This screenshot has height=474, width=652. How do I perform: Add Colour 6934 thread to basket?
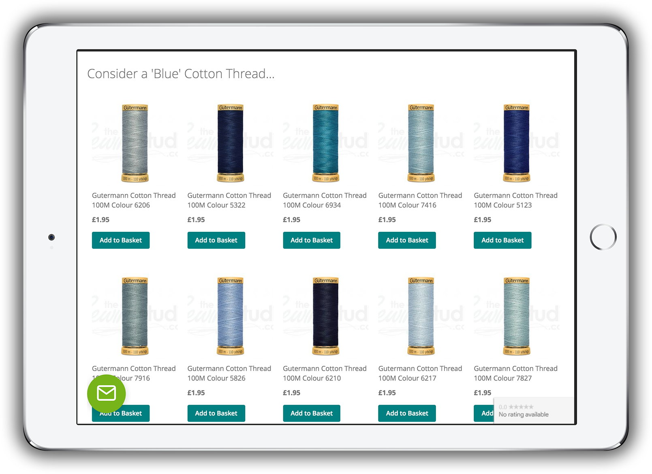pyautogui.click(x=312, y=240)
